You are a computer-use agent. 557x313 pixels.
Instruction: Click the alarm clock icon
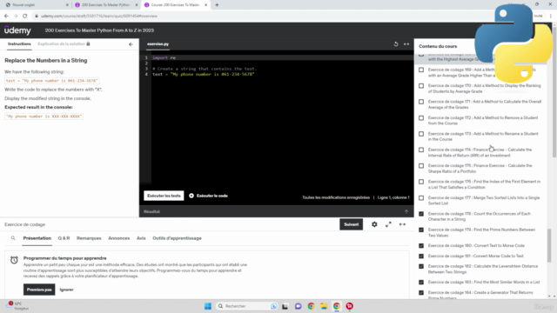14,260
